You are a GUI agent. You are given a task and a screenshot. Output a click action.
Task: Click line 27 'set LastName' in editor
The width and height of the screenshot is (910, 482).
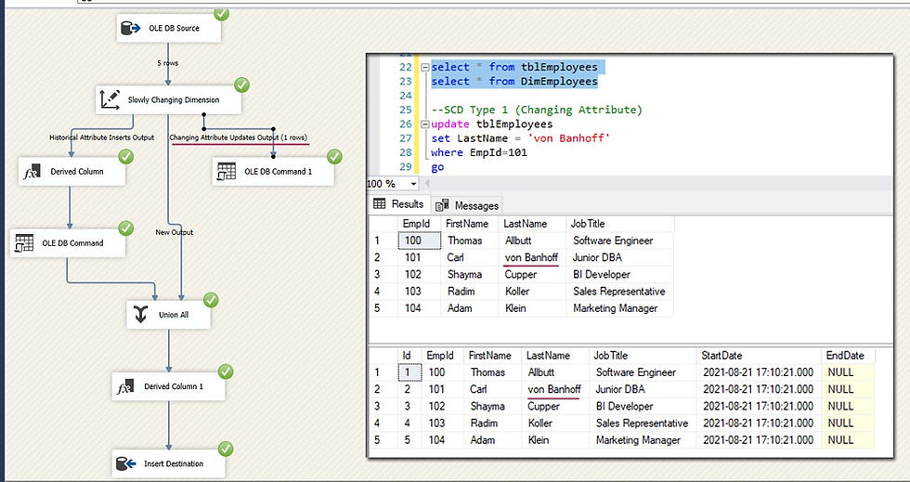pyautogui.click(x=520, y=138)
